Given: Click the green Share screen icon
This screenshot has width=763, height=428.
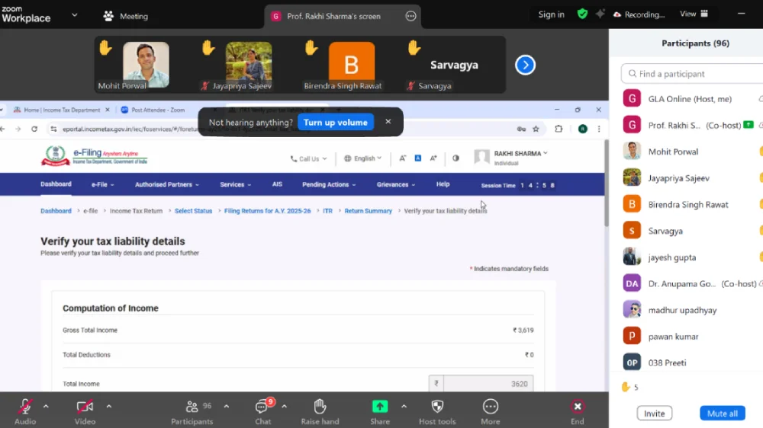Looking at the screenshot, I should click(x=379, y=407).
